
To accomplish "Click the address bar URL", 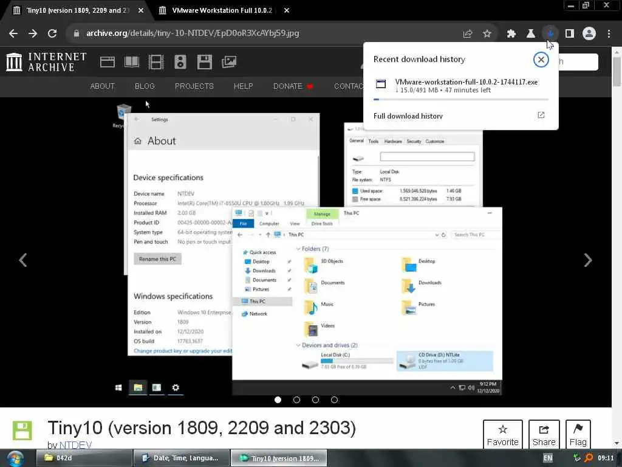I will point(193,33).
